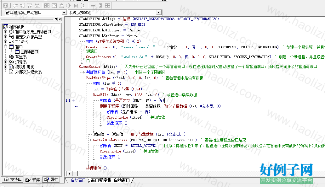Click 模块引用表 label in the tree
The height and width of the screenshot is (187, 325).
[x=25, y=67]
